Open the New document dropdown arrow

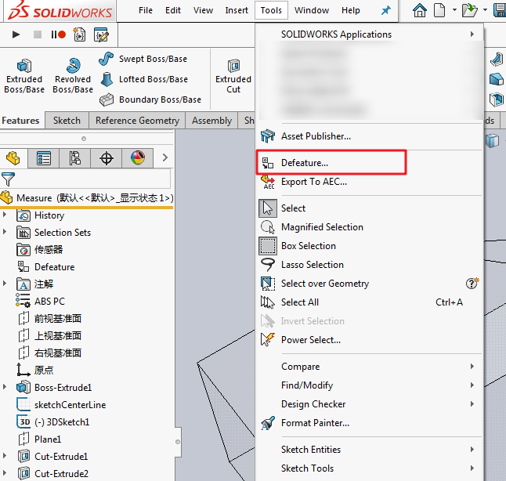454,10
